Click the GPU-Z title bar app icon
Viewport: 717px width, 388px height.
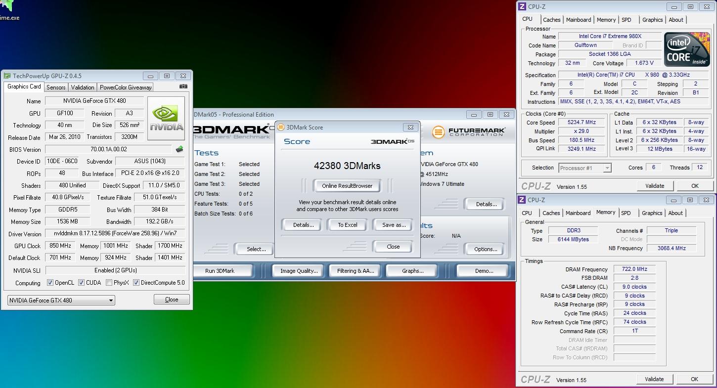click(x=7, y=76)
